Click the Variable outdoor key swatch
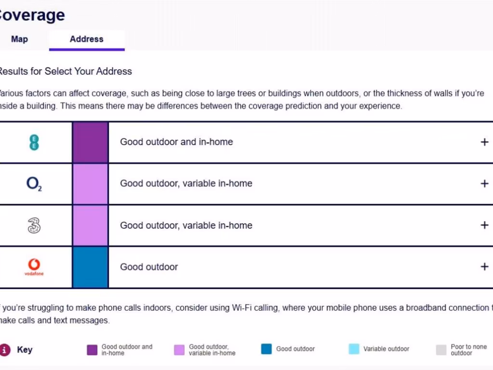Screen dimensions: 493x370 [354, 349]
